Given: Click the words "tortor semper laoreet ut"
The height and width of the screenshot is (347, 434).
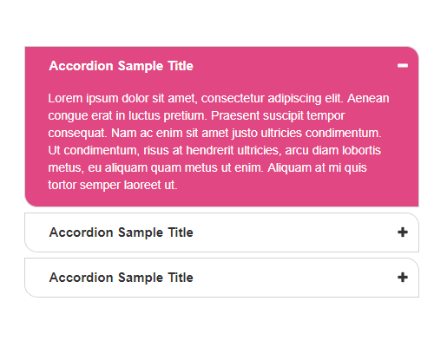Looking at the screenshot, I should pyautogui.click(x=113, y=185).
